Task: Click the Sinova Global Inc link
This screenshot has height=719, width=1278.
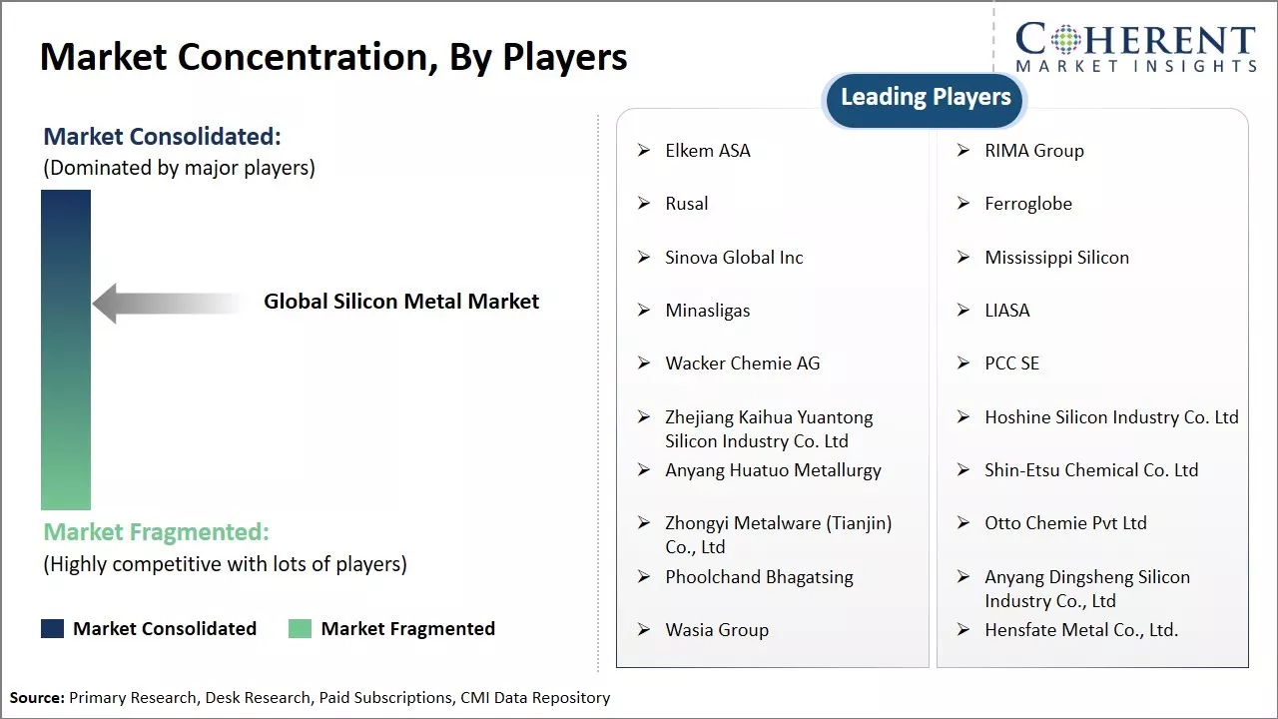Action: 734,257
